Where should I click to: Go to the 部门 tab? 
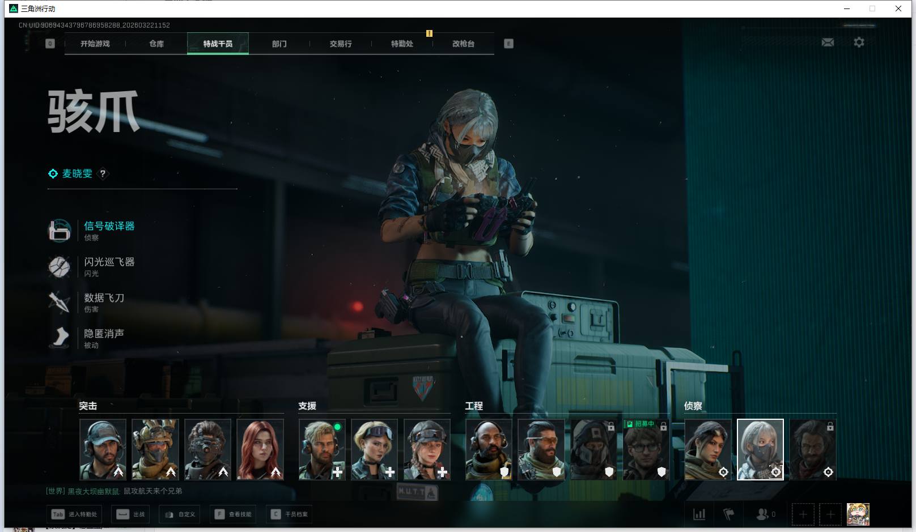tap(279, 44)
